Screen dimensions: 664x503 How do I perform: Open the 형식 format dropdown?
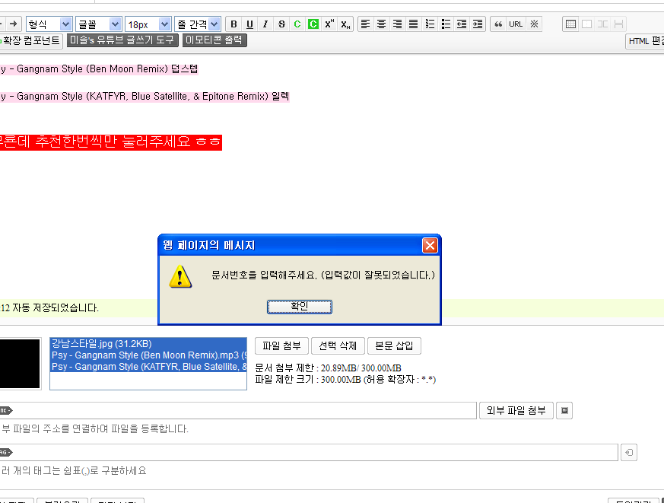point(49,24)
